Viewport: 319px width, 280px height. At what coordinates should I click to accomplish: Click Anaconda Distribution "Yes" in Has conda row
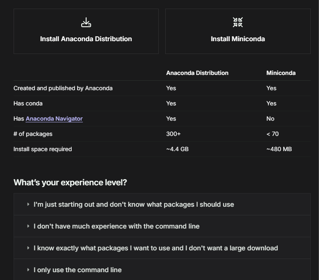(x=171, y=103)
